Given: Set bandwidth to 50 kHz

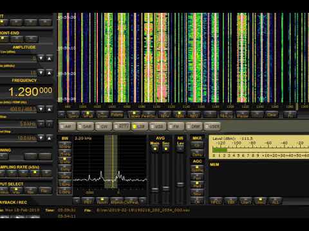Looking at the screenshot, I should click(65, 146).
